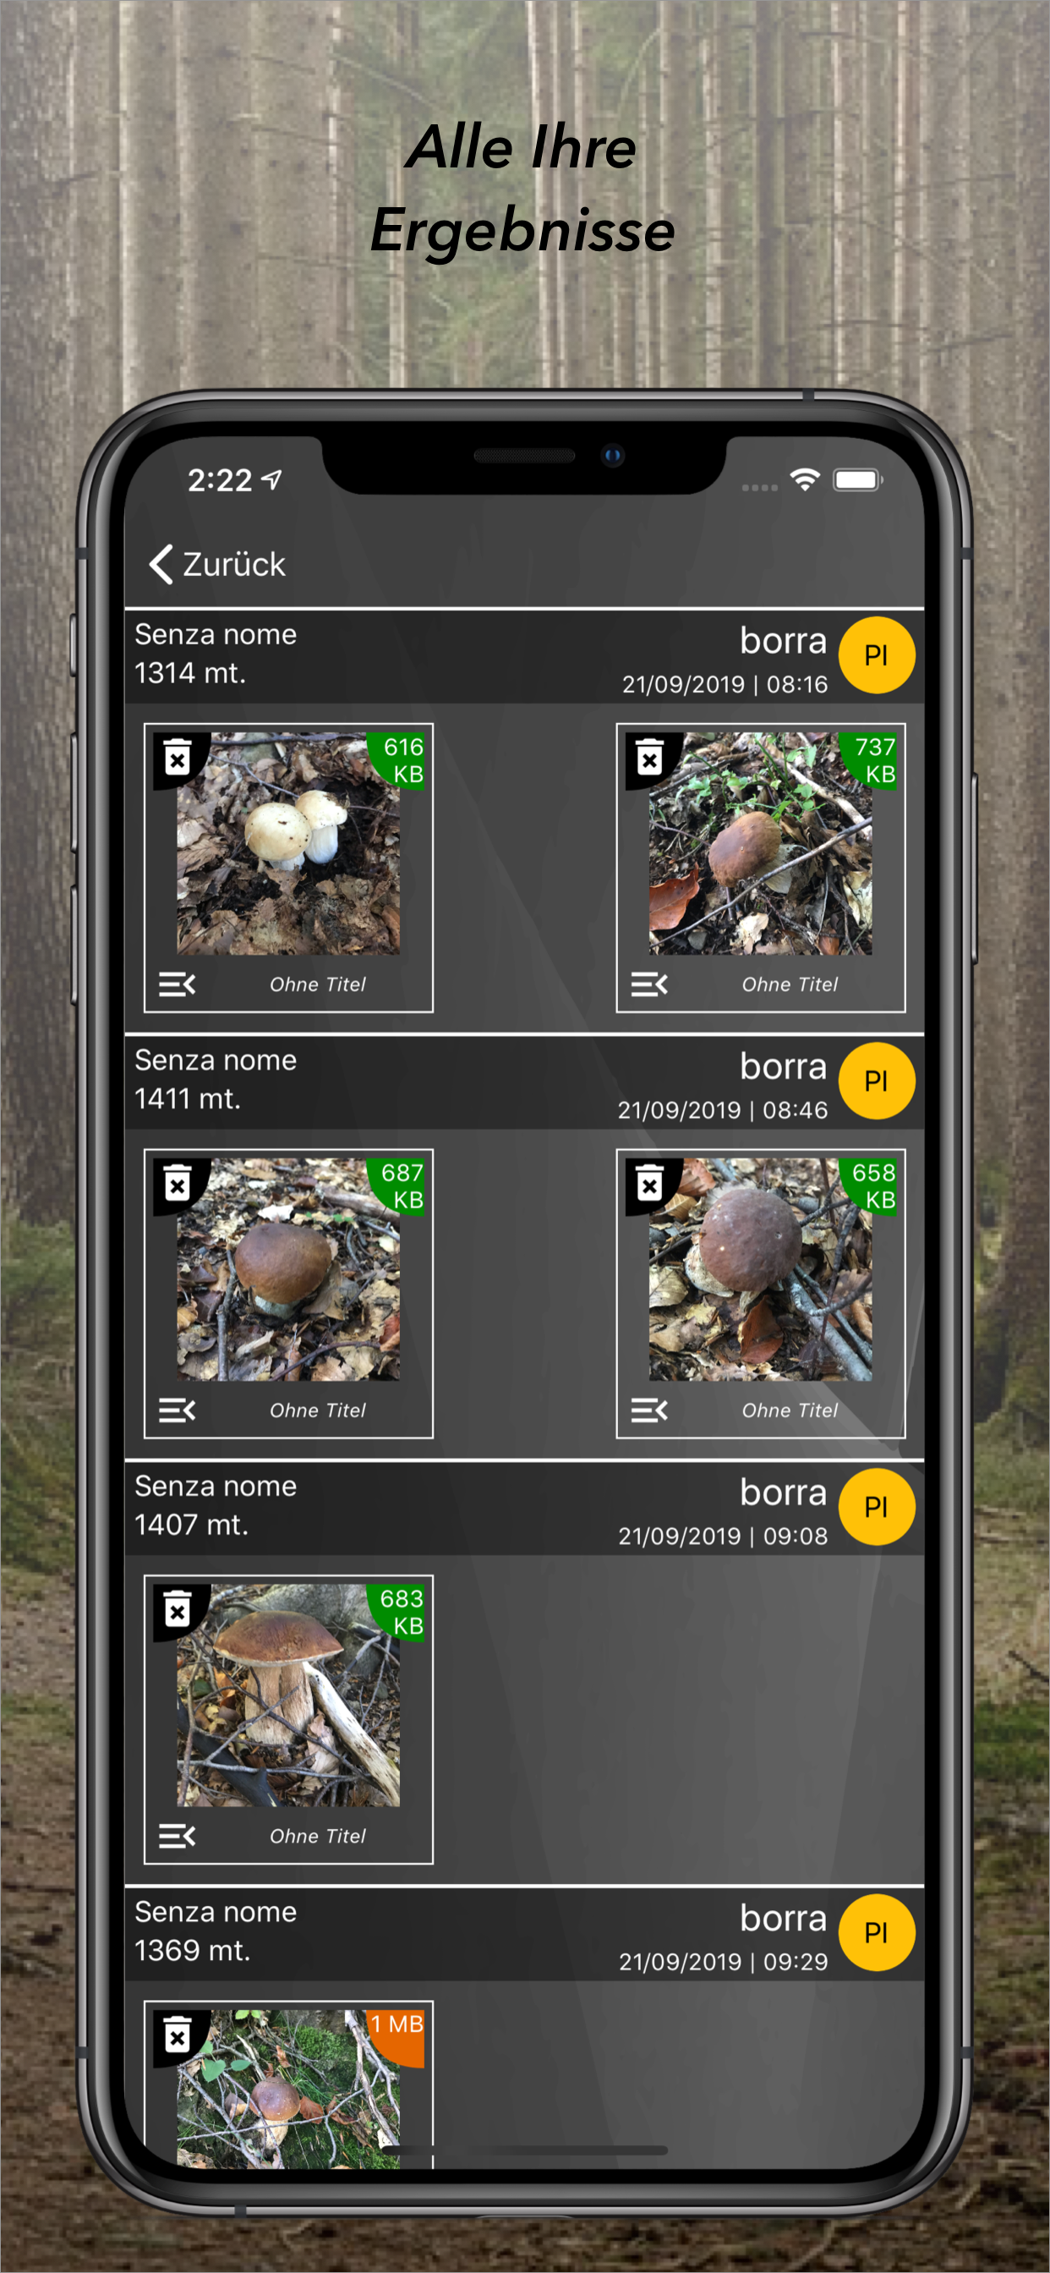Open list-edit icon under 737 KB photo
The image size is (1050, 2273).
pyautogui.click(x=649, y=983)
